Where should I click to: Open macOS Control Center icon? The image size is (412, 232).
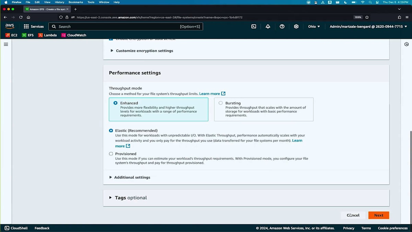[x=377, y=2]
